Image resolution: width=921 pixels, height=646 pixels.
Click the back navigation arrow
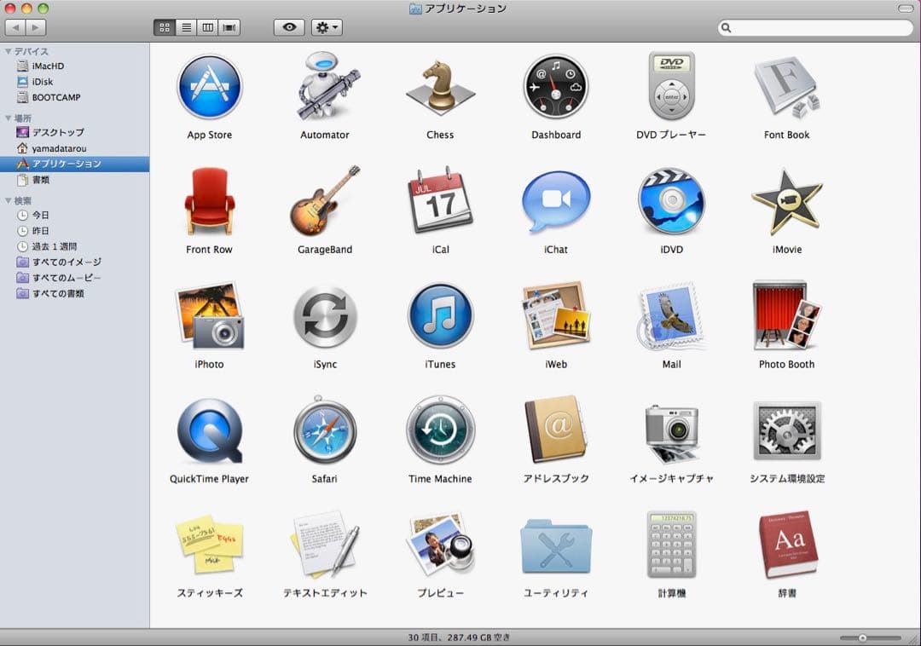coord(14,26)
